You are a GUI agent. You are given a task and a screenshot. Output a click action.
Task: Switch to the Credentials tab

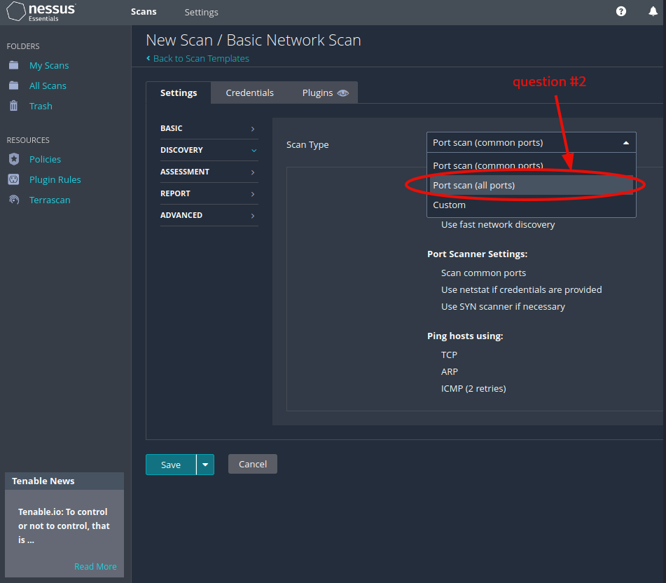point(249,92)
